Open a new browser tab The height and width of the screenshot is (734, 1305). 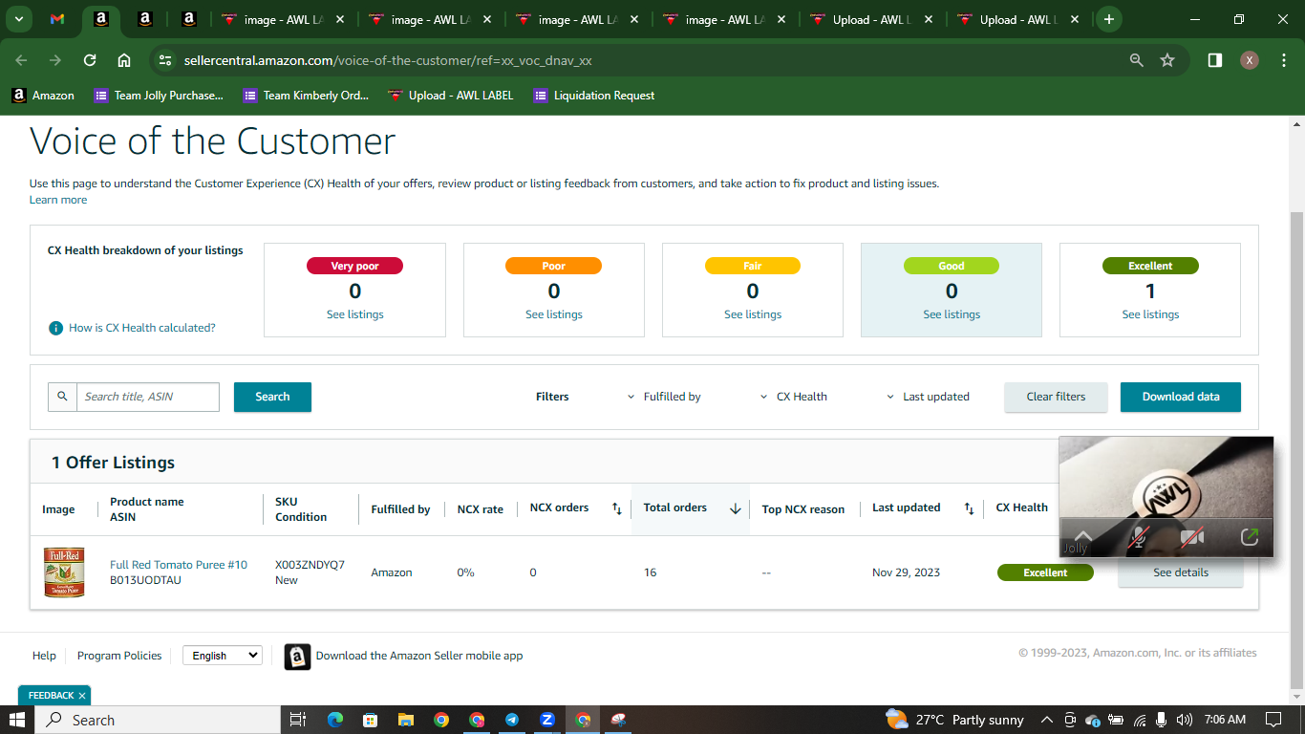click(1109, 19)
